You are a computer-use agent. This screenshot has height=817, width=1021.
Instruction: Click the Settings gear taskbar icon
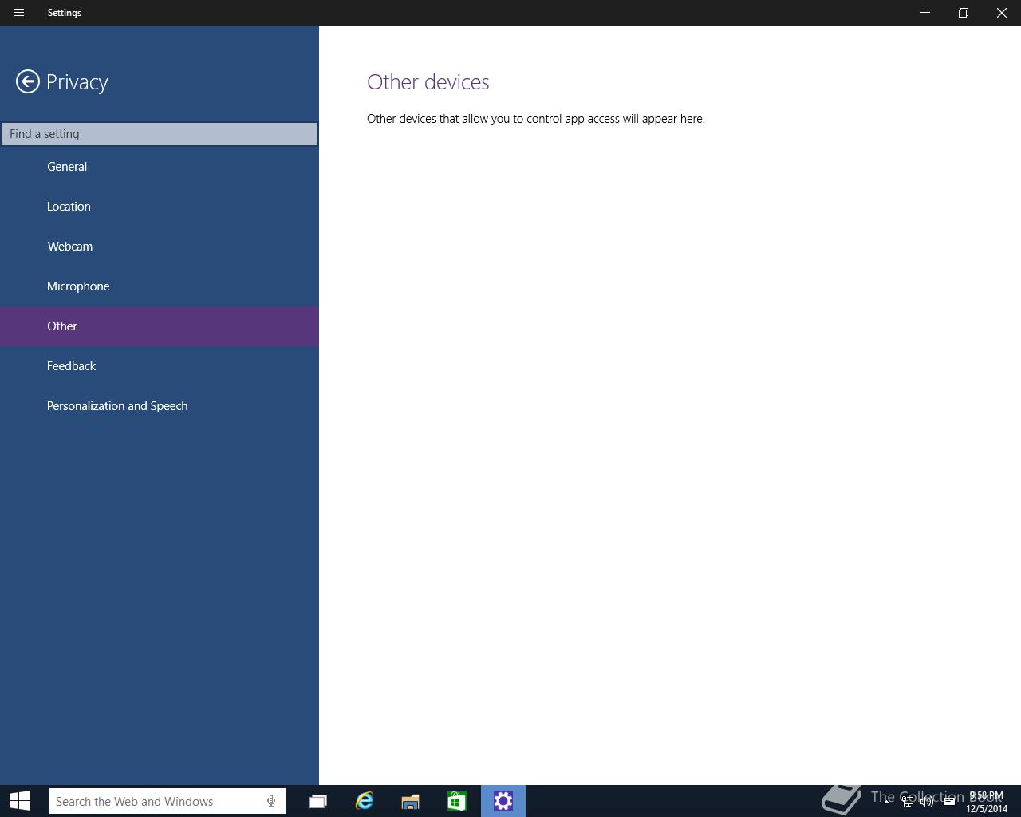click(x=503, y=801)
